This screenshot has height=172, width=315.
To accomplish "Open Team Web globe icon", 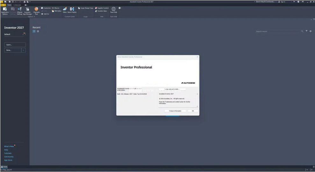I will tap(114, 10).
